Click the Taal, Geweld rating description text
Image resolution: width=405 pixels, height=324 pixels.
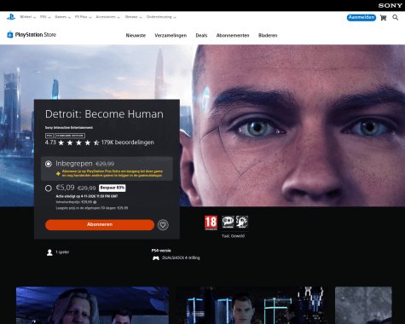click(233, 236)
